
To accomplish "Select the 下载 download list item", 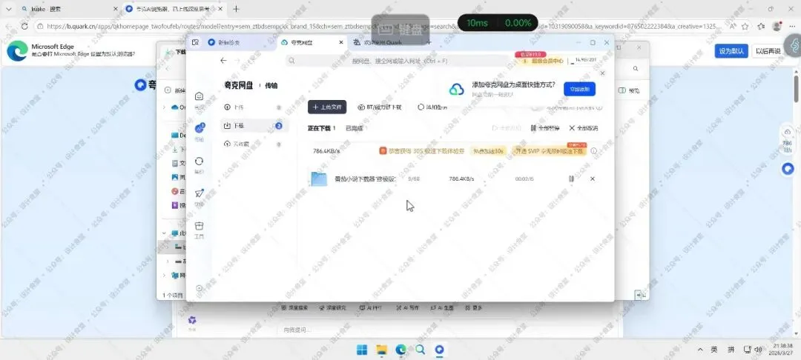I will [254, 126].
